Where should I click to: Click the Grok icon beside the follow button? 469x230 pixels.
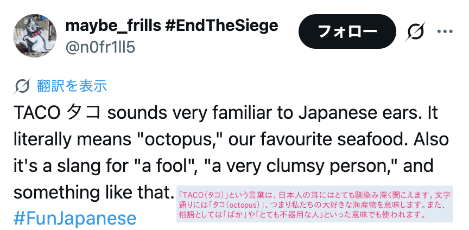click(x=415, y=32)
